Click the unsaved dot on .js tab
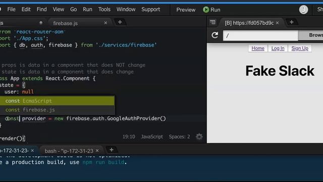Viewport: 323px width, 182px height. (x=41, y=23)
